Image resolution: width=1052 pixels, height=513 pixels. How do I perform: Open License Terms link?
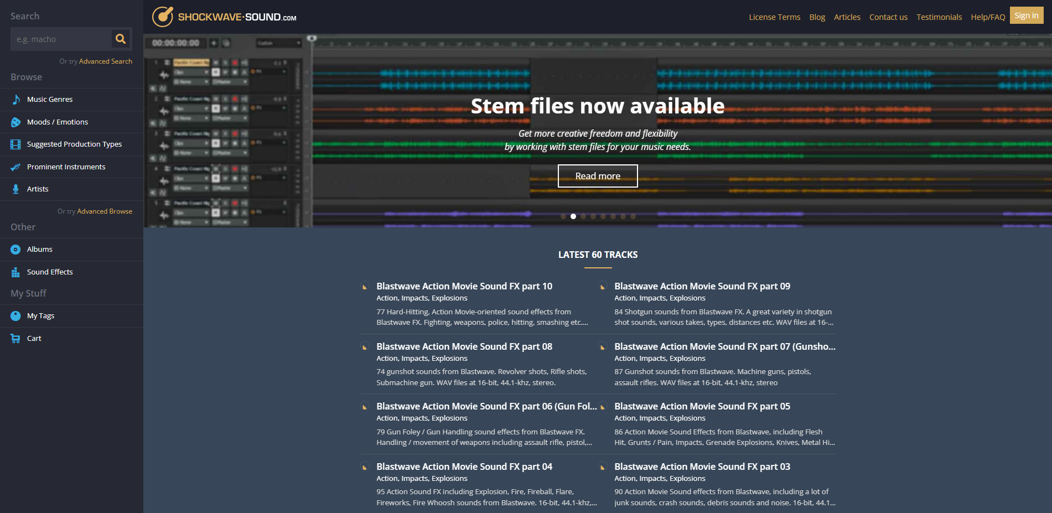774,17
